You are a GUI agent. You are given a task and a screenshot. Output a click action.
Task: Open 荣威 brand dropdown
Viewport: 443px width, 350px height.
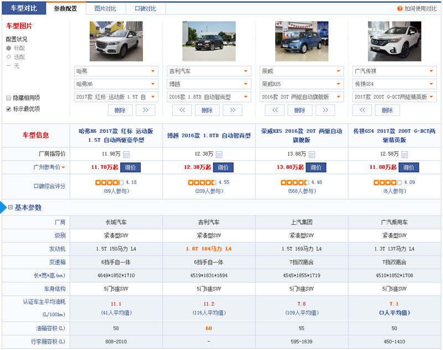point(301,71)
